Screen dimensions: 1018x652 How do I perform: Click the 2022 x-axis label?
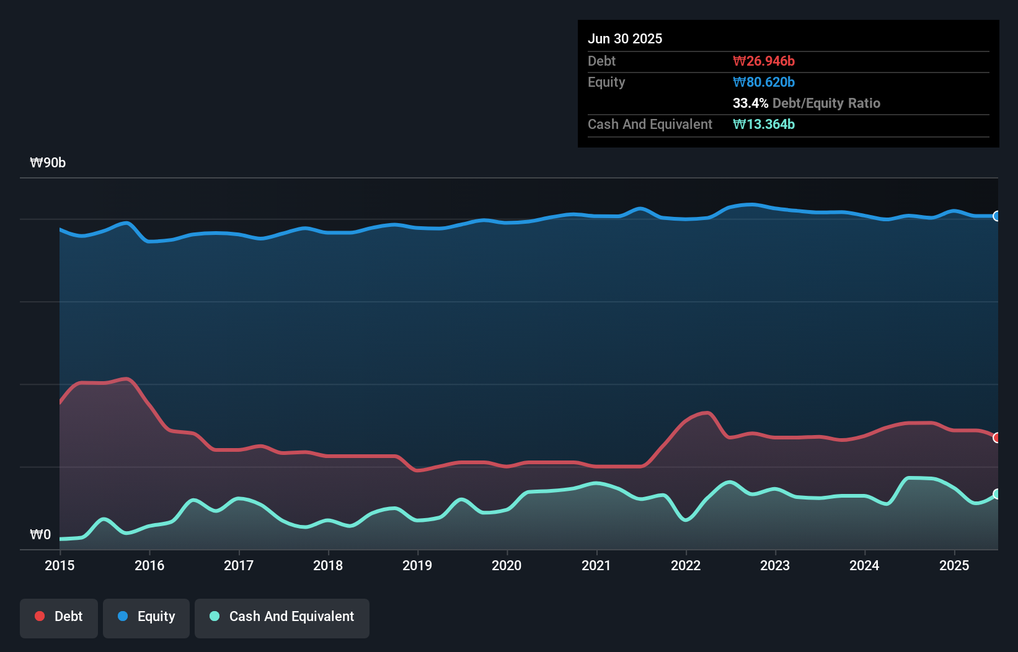coord(686,565)
